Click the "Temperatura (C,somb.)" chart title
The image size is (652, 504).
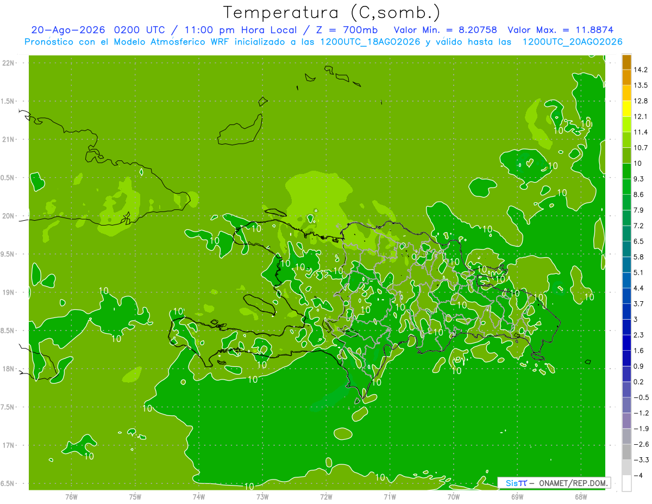coord(332,13)
